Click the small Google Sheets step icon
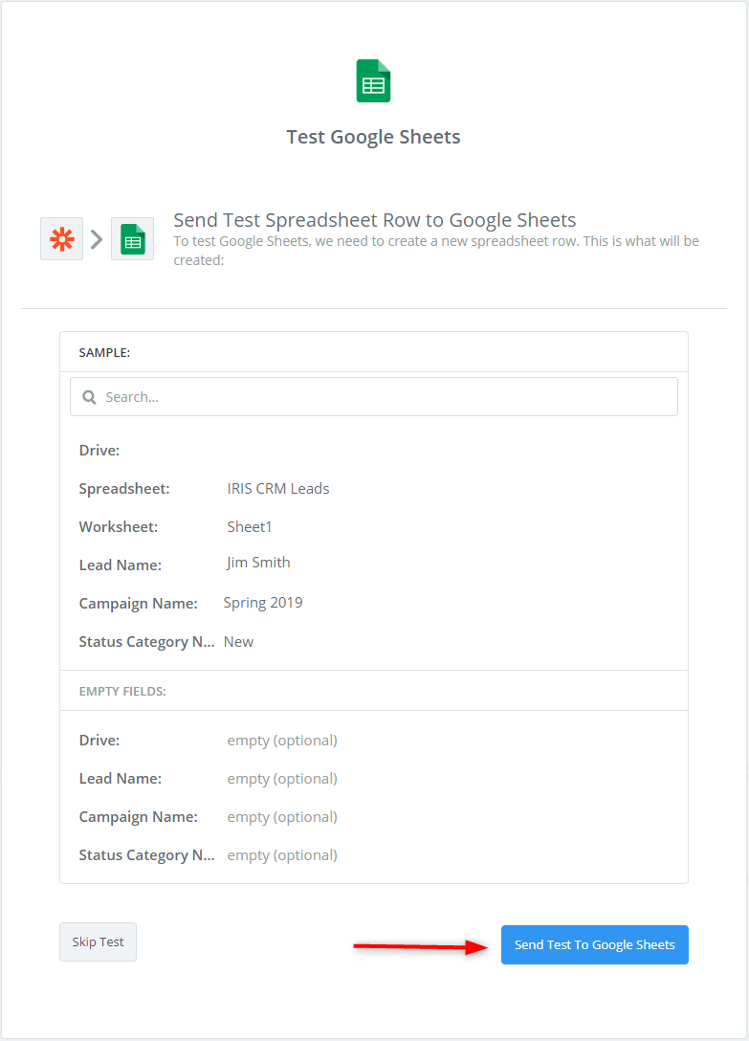The height and width of the screenshot is (1041, 749). tap(132, 239)
